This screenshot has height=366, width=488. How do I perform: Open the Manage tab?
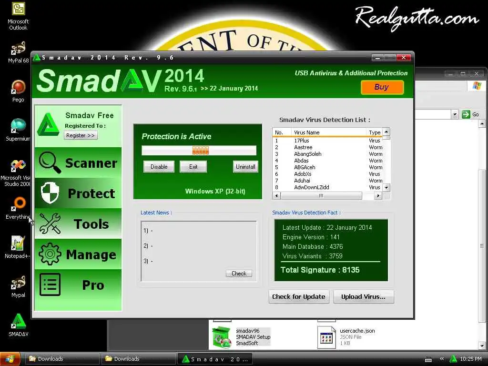tap(78, 254)
